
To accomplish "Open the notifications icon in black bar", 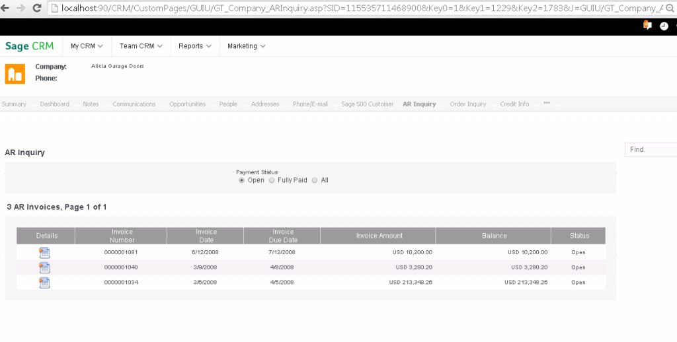I will tap(647, 26).
